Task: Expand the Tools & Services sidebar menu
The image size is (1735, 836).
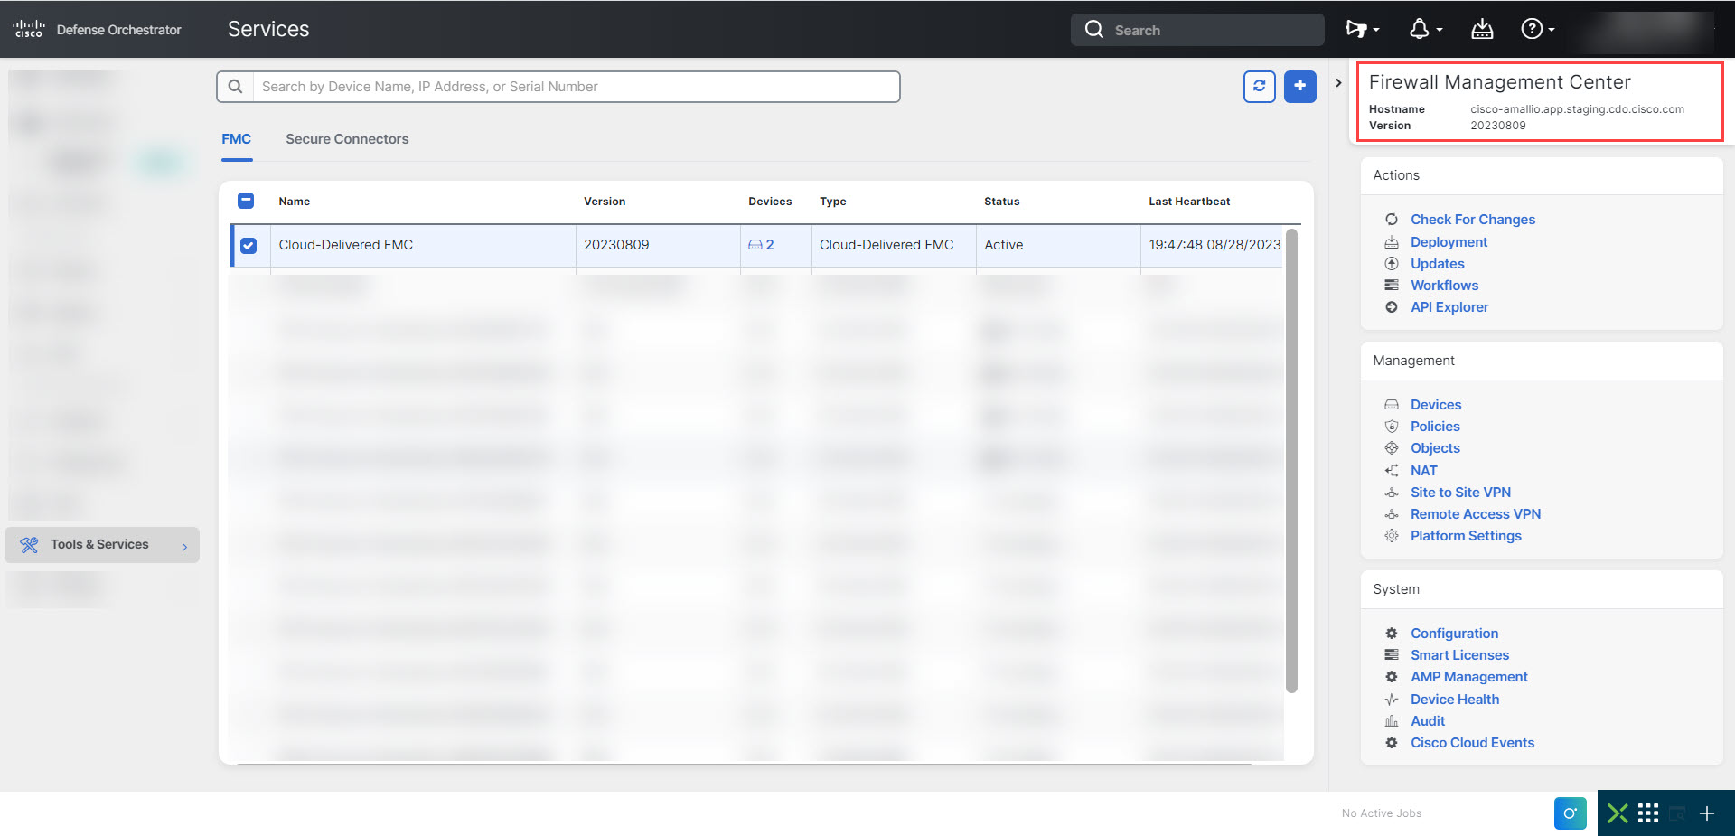Action: (101, 545)
